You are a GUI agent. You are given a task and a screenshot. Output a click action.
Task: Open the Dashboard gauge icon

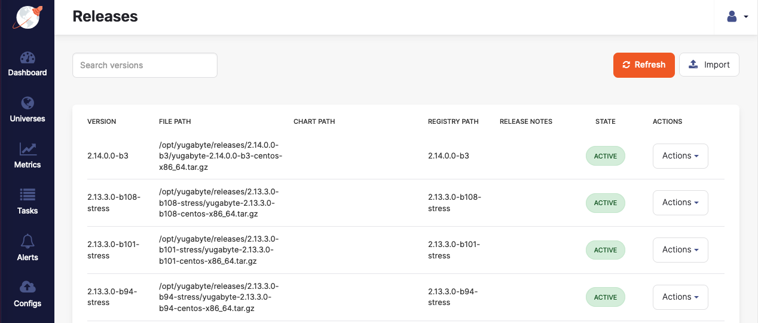(27, 58)
